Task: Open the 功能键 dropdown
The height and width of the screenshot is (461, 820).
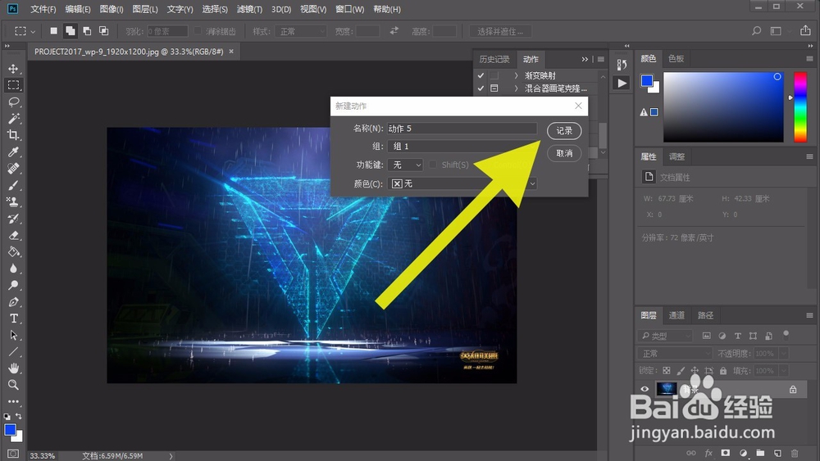Action: click(405, 165)
